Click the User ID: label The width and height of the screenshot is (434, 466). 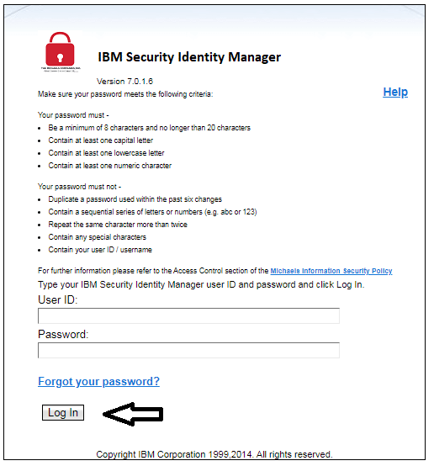[58, 299]
